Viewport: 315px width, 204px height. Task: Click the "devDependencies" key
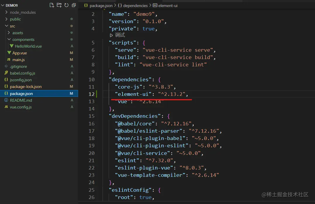tap(135, 116)
